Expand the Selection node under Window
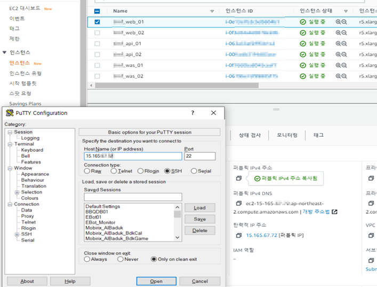Viewport: 377px width, 287px height. (x=17, y=192)
